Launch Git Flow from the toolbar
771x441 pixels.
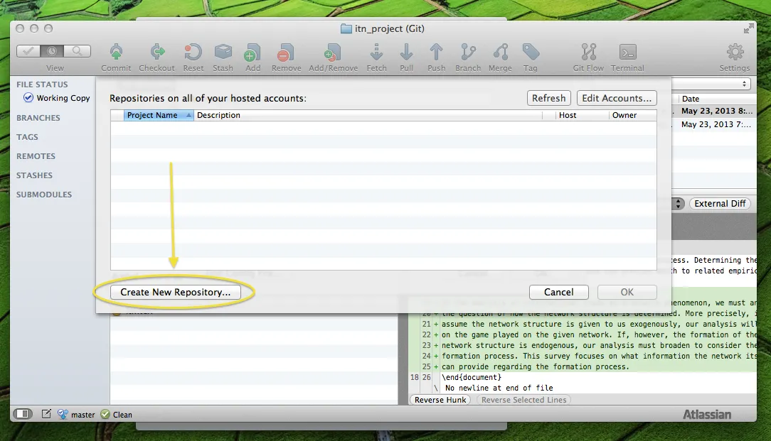click(588, 53)
